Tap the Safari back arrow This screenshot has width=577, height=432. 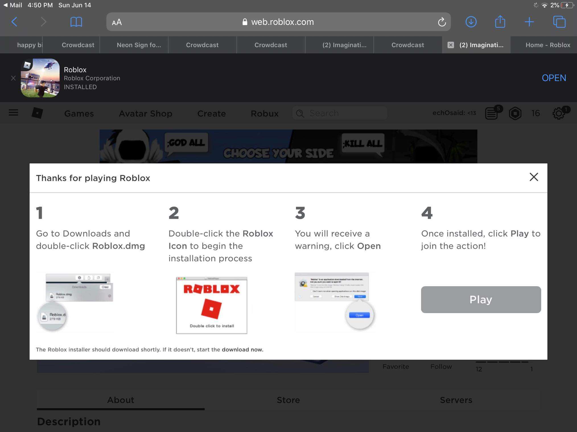14,22
